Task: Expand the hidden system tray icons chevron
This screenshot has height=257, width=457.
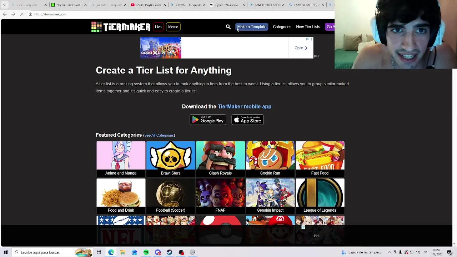Action: point(389,252)
